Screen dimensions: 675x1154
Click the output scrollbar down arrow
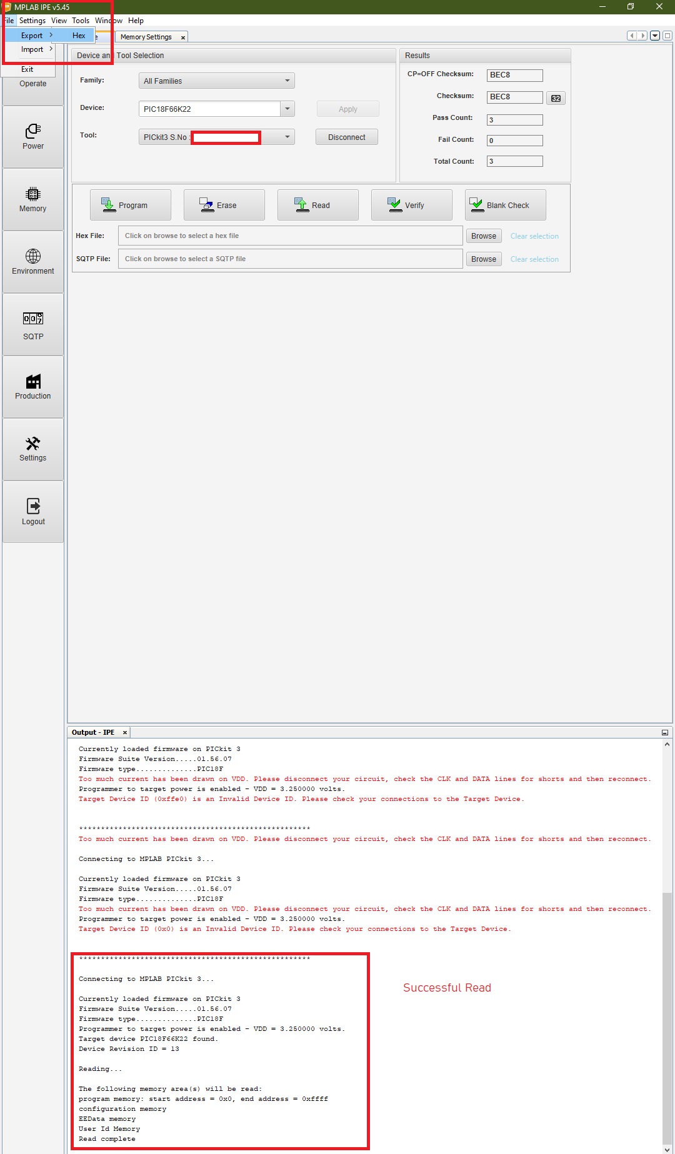click(x=667, y=1150)
